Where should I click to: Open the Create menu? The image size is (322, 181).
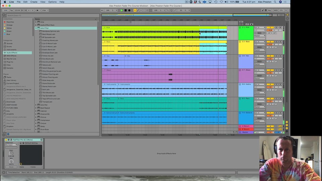click(x=34, y=2)
